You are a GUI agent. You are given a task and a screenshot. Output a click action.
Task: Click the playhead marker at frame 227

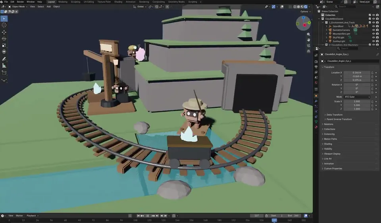pos(274,220)
